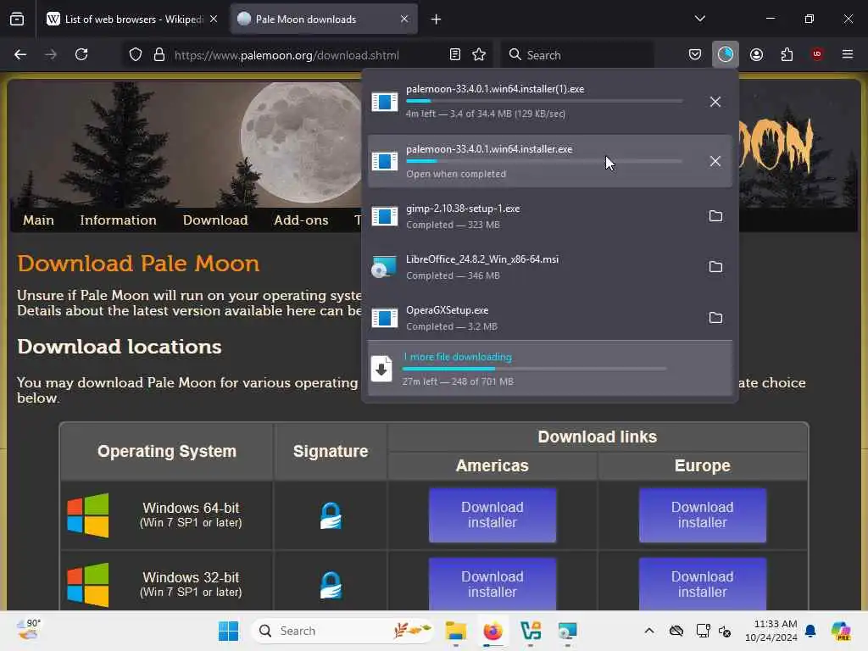The height and width of the screenshot is (651, 868).
Task: Save page to Pocket
Action: coord(695,54)
